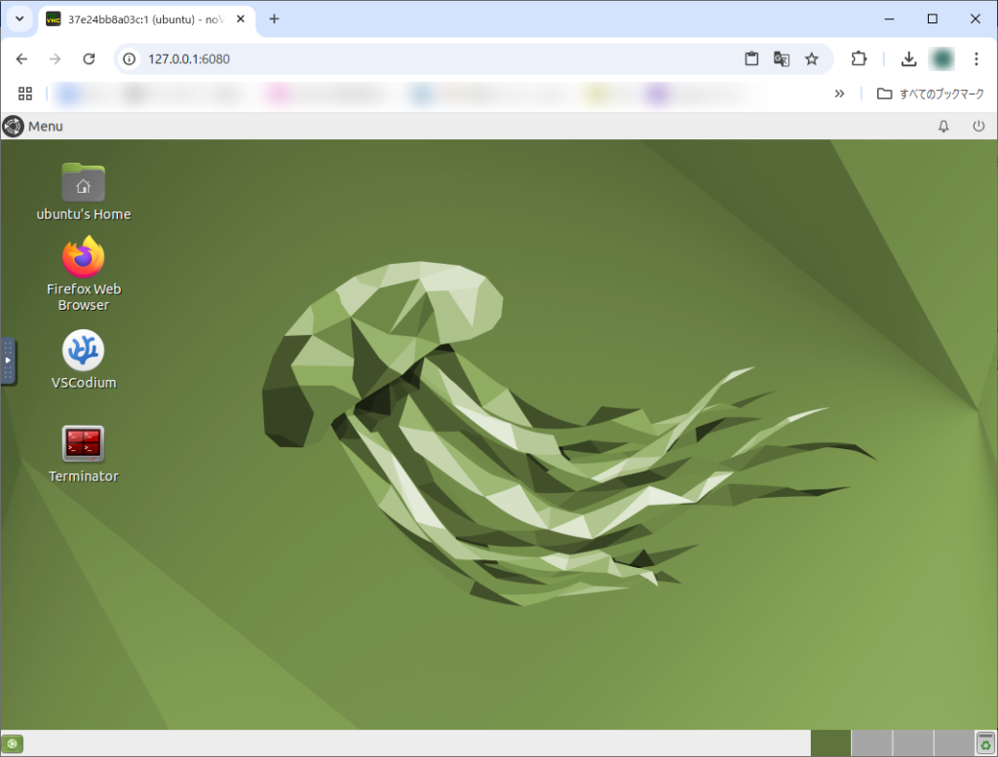
Task: Open the すべてのブックマーク folder
Action: click(930, 95)
